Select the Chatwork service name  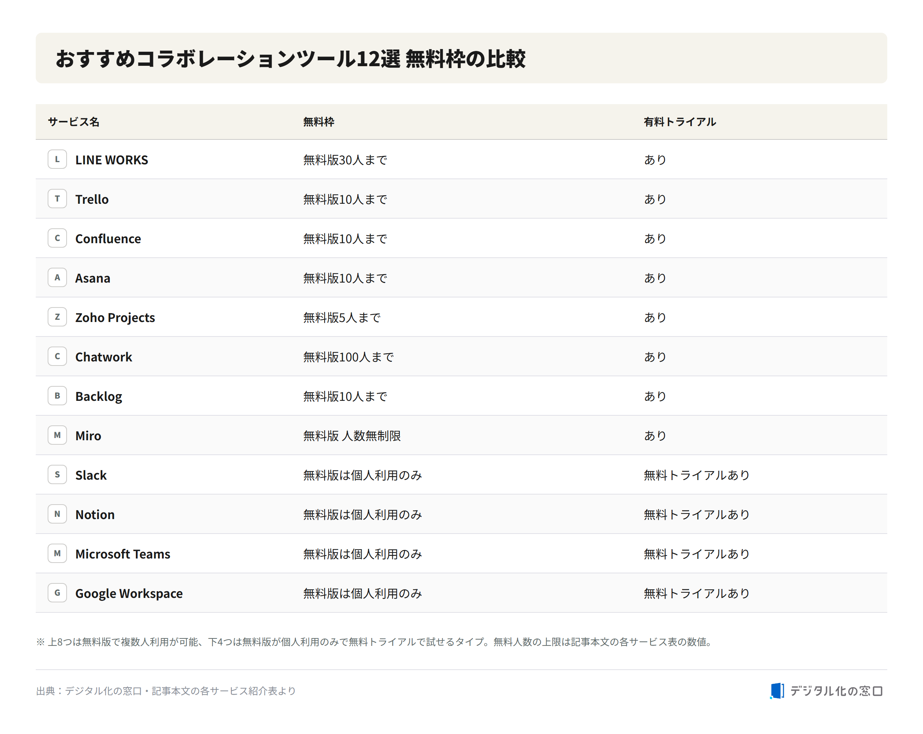click(x=103, y=357)
